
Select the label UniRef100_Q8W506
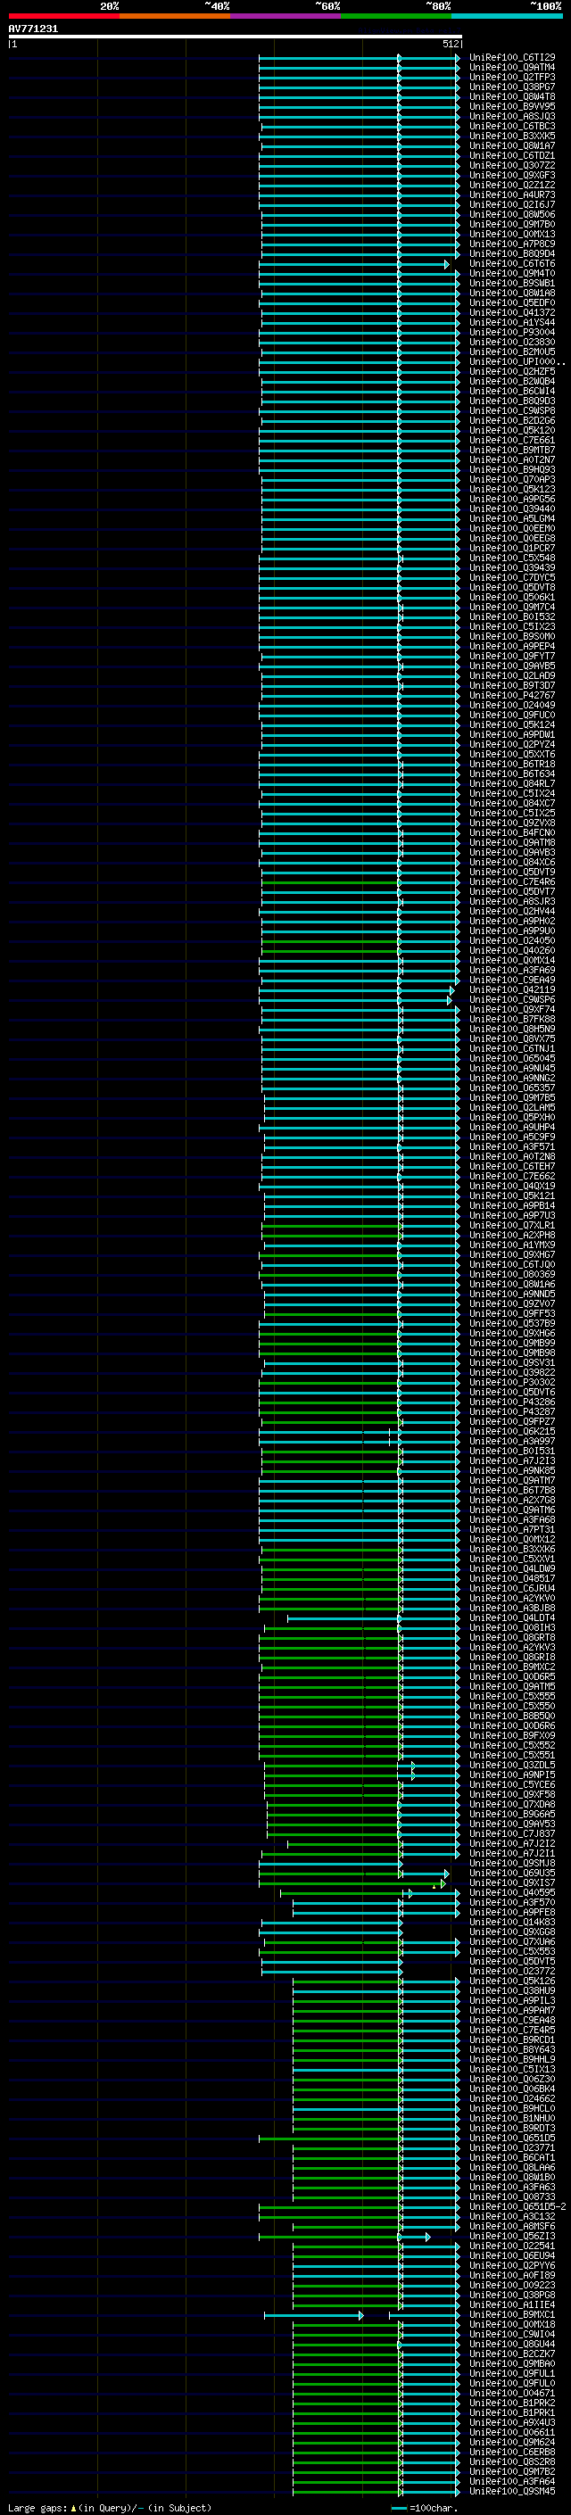[512, 215]
